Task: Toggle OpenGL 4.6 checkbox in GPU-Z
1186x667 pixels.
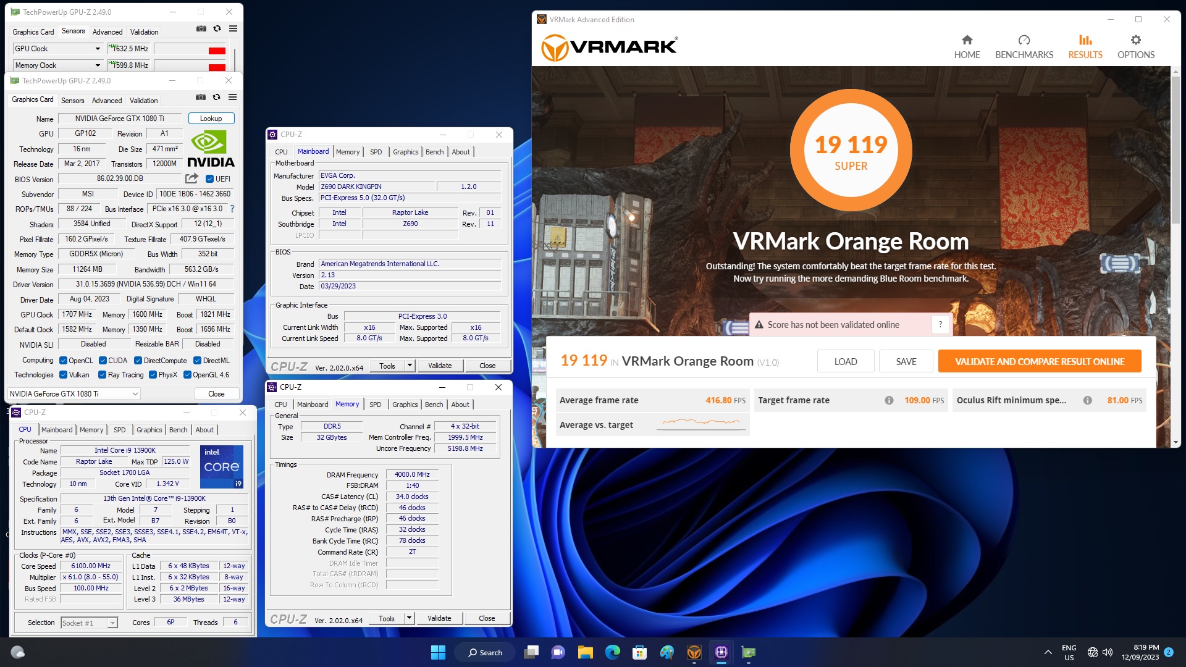Action: click(x=187, y=375)
